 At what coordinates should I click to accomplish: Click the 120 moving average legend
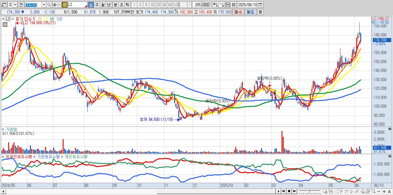point(59,19)
